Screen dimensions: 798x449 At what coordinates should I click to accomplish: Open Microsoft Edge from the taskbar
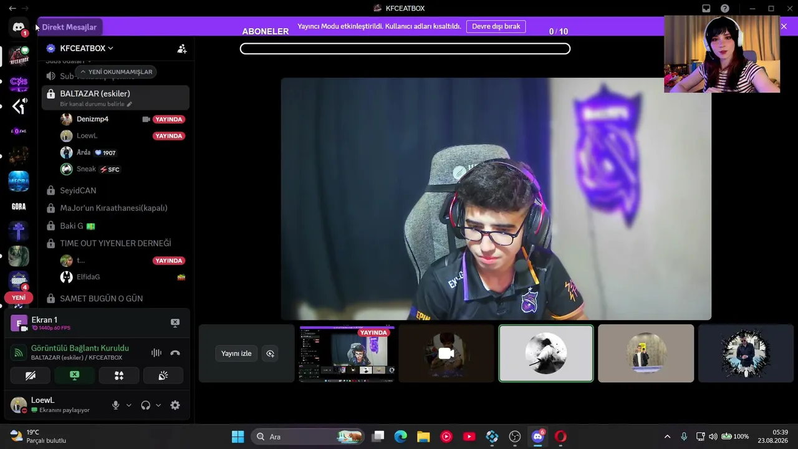(x=401, y=437)
